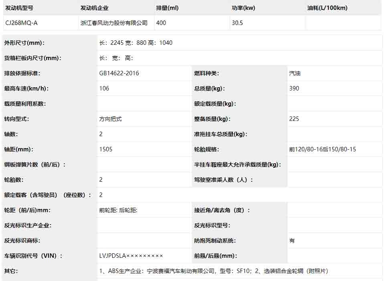This screenshot has width=384, height=281.
Task: Click the 总质量 value 390
Action: pyautogui.click(x=294, y=88)
